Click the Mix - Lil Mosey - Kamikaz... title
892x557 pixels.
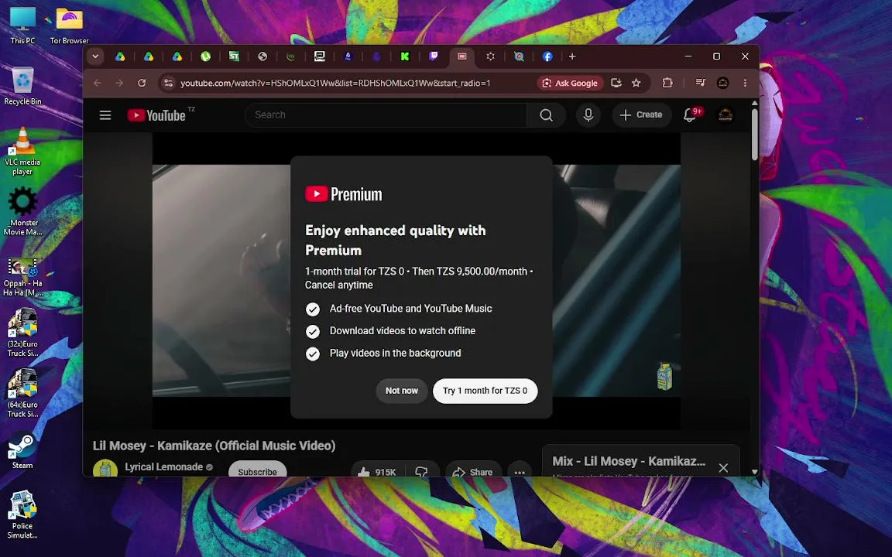coord(629,462)
